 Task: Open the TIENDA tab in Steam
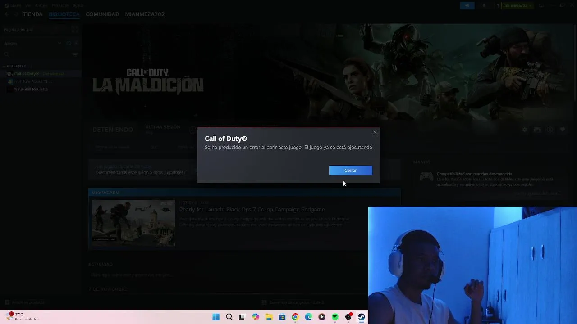click(x=33, y=14)
